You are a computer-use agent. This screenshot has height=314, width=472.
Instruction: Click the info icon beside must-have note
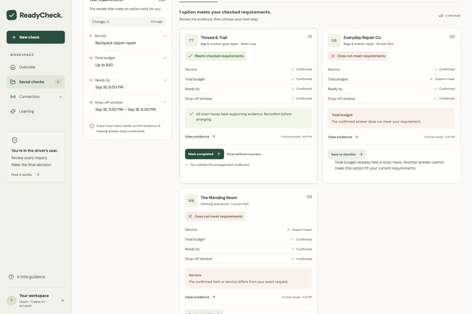coord(91,126)
